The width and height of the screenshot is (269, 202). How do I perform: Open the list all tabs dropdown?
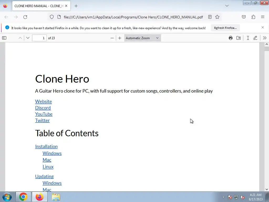coord(227,6)
